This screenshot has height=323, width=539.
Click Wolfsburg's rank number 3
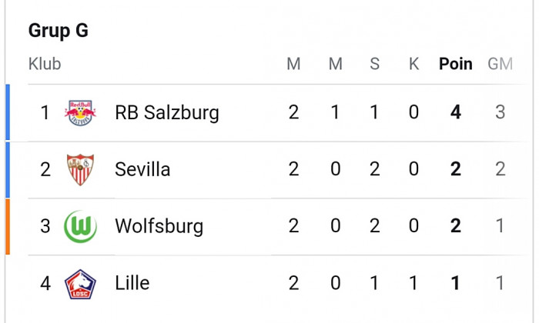tap(45, 226)
